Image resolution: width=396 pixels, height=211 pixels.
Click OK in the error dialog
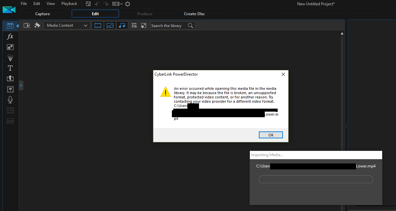point(271,135)
